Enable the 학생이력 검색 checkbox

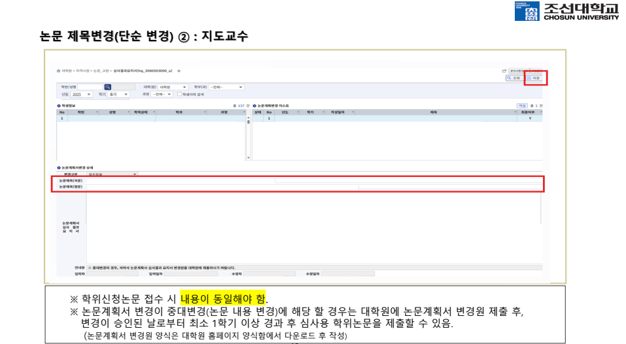point(180,95)
